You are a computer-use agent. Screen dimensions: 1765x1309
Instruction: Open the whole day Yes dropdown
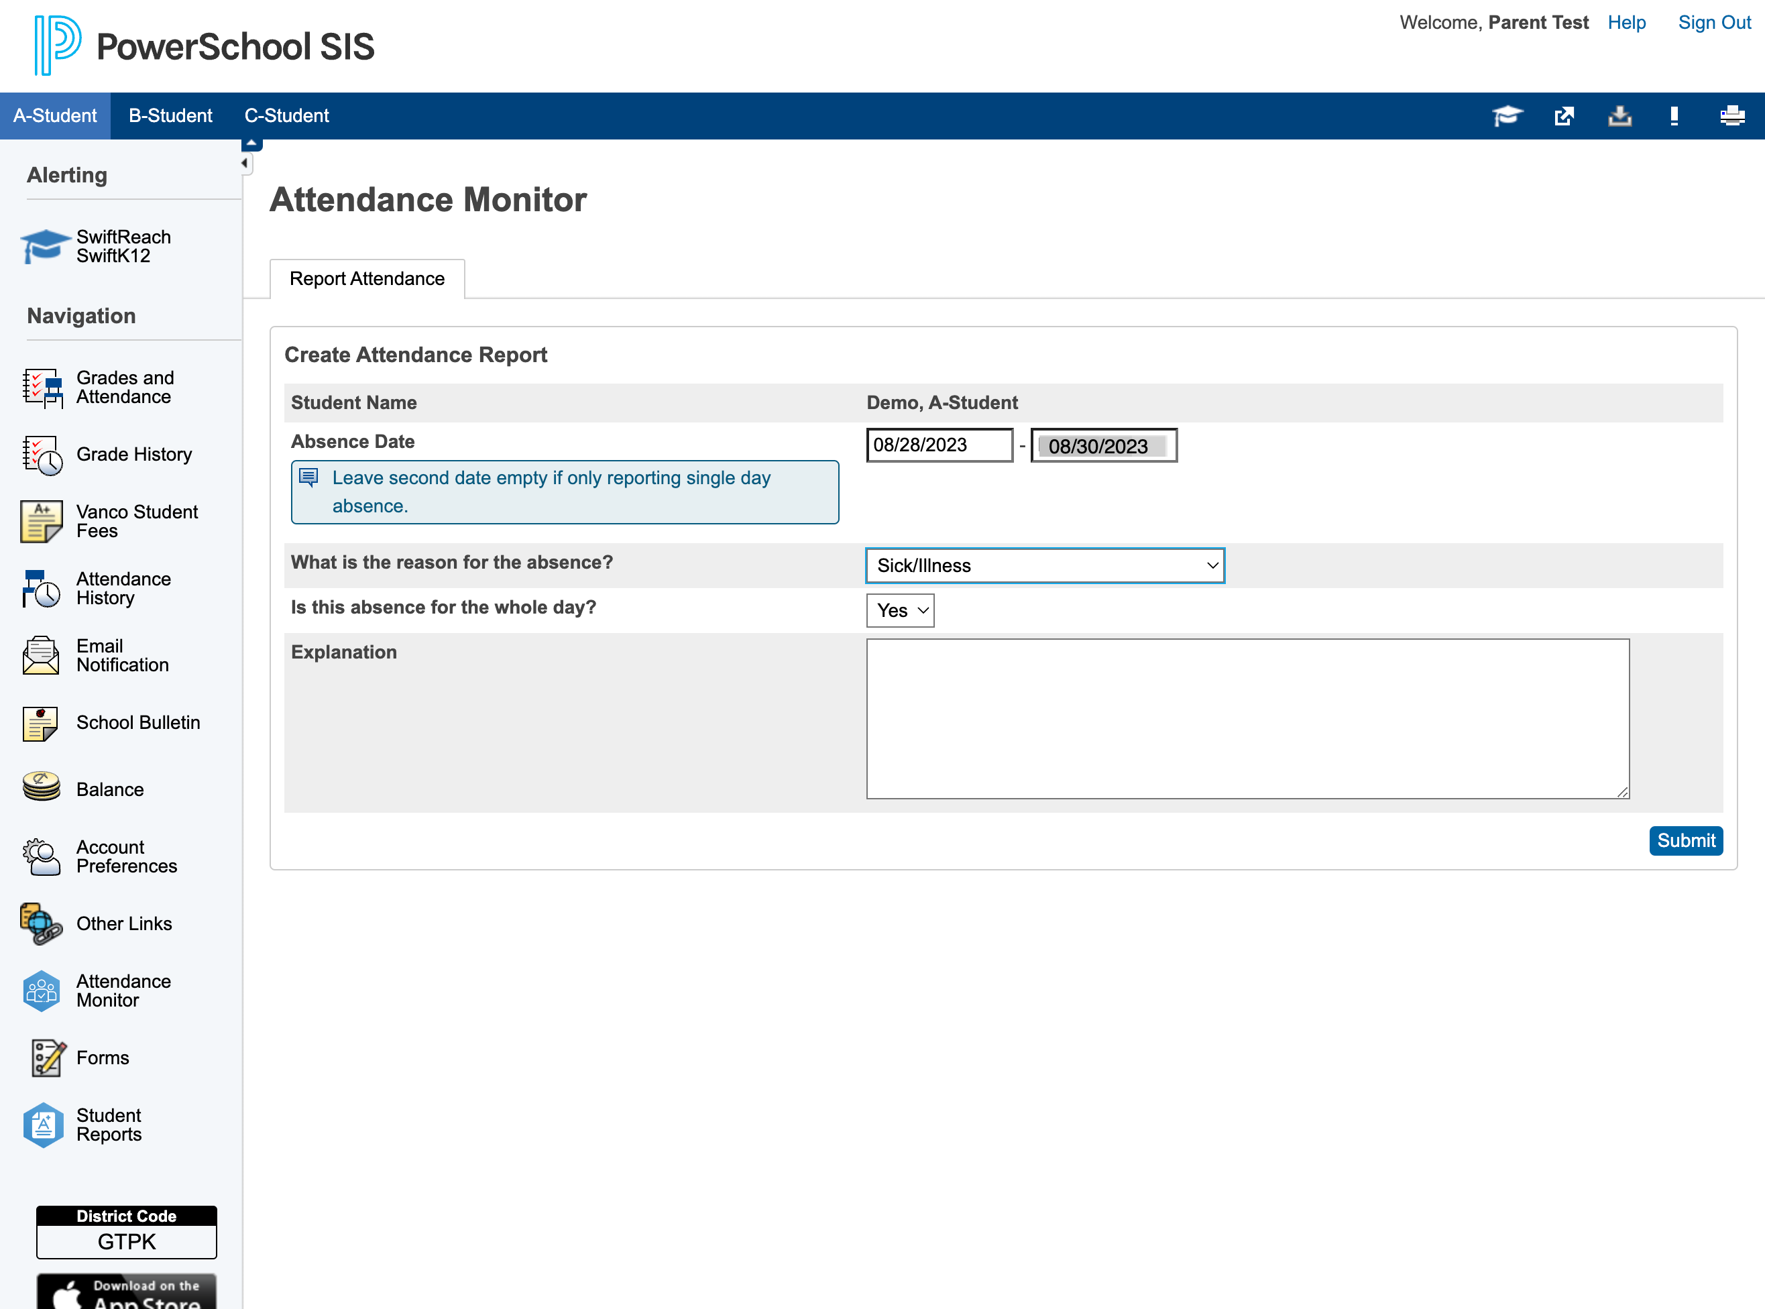tap(900, 611)
